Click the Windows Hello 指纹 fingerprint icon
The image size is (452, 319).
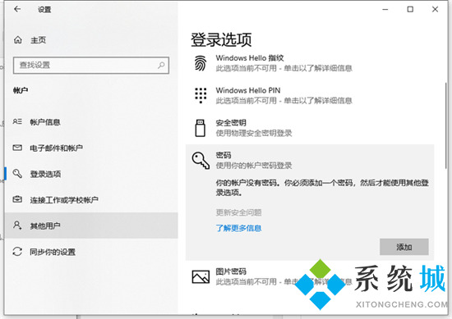(x=201, y=63)
